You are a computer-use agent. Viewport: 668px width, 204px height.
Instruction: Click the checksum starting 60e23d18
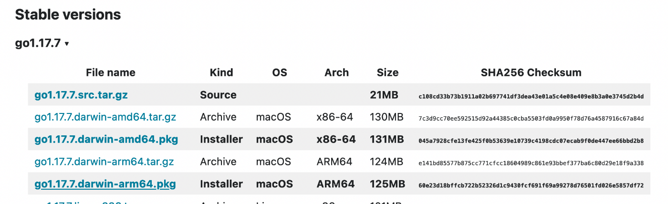(531, 185)
